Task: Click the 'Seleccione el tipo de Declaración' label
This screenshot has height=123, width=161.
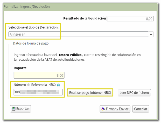Action: pyautogui.click(x=33, y=27)
